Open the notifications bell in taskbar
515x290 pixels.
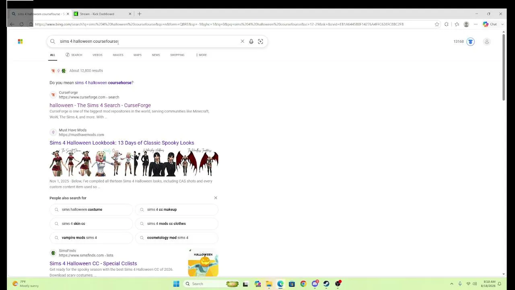(499, 284)
